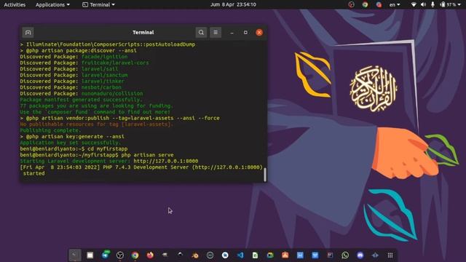Launch Telegram from the dock

pyautogui.click(x=105, y=255)
